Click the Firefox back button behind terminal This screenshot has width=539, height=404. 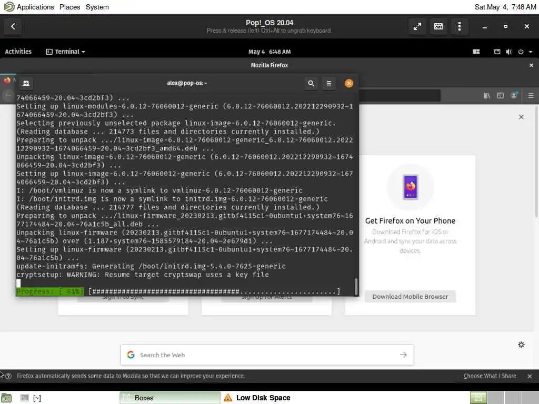click(8, 96)
